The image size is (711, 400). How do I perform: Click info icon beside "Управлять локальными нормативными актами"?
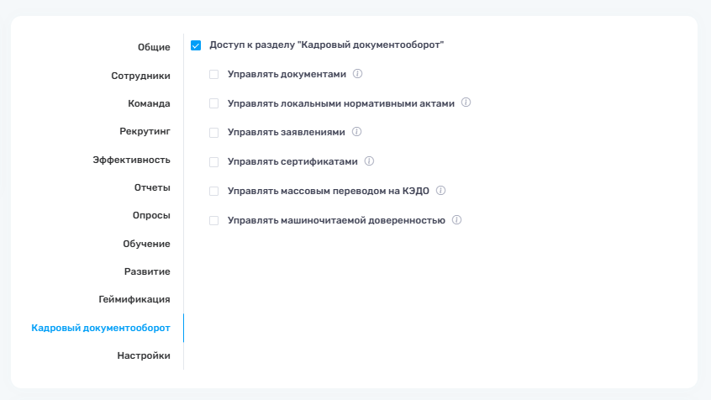[466, 103]
